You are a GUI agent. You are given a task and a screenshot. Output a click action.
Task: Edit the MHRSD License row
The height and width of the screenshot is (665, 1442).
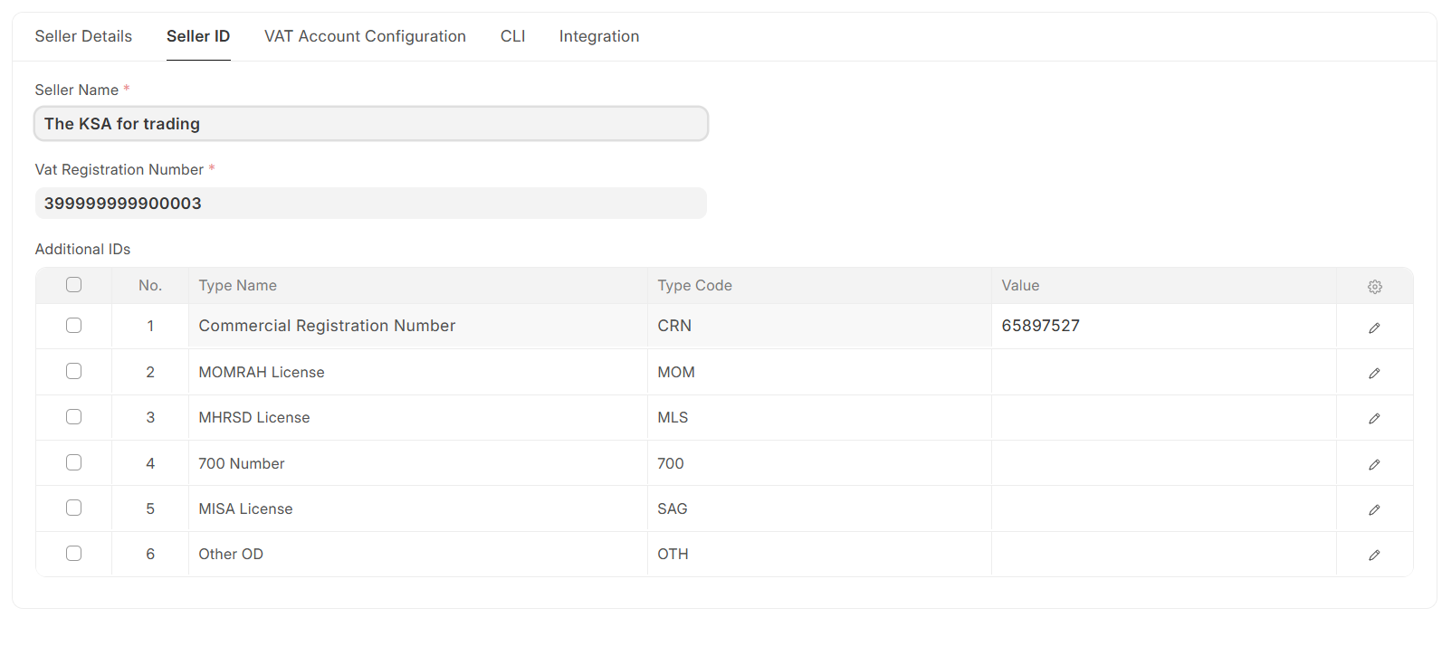point(1374,418)
